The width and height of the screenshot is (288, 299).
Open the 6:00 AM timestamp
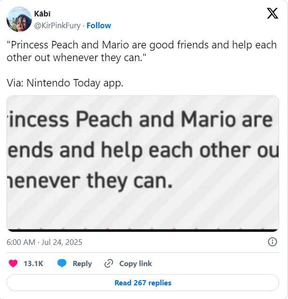coord(21,243)
